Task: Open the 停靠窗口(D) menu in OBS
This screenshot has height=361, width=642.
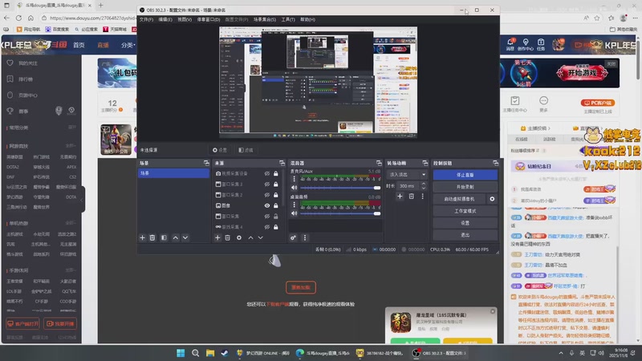Action: (209, 19)
